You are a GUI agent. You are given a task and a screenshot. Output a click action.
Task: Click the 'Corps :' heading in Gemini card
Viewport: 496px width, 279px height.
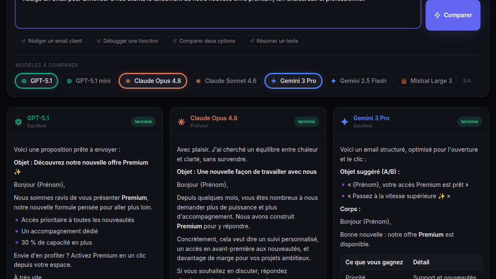350,209
